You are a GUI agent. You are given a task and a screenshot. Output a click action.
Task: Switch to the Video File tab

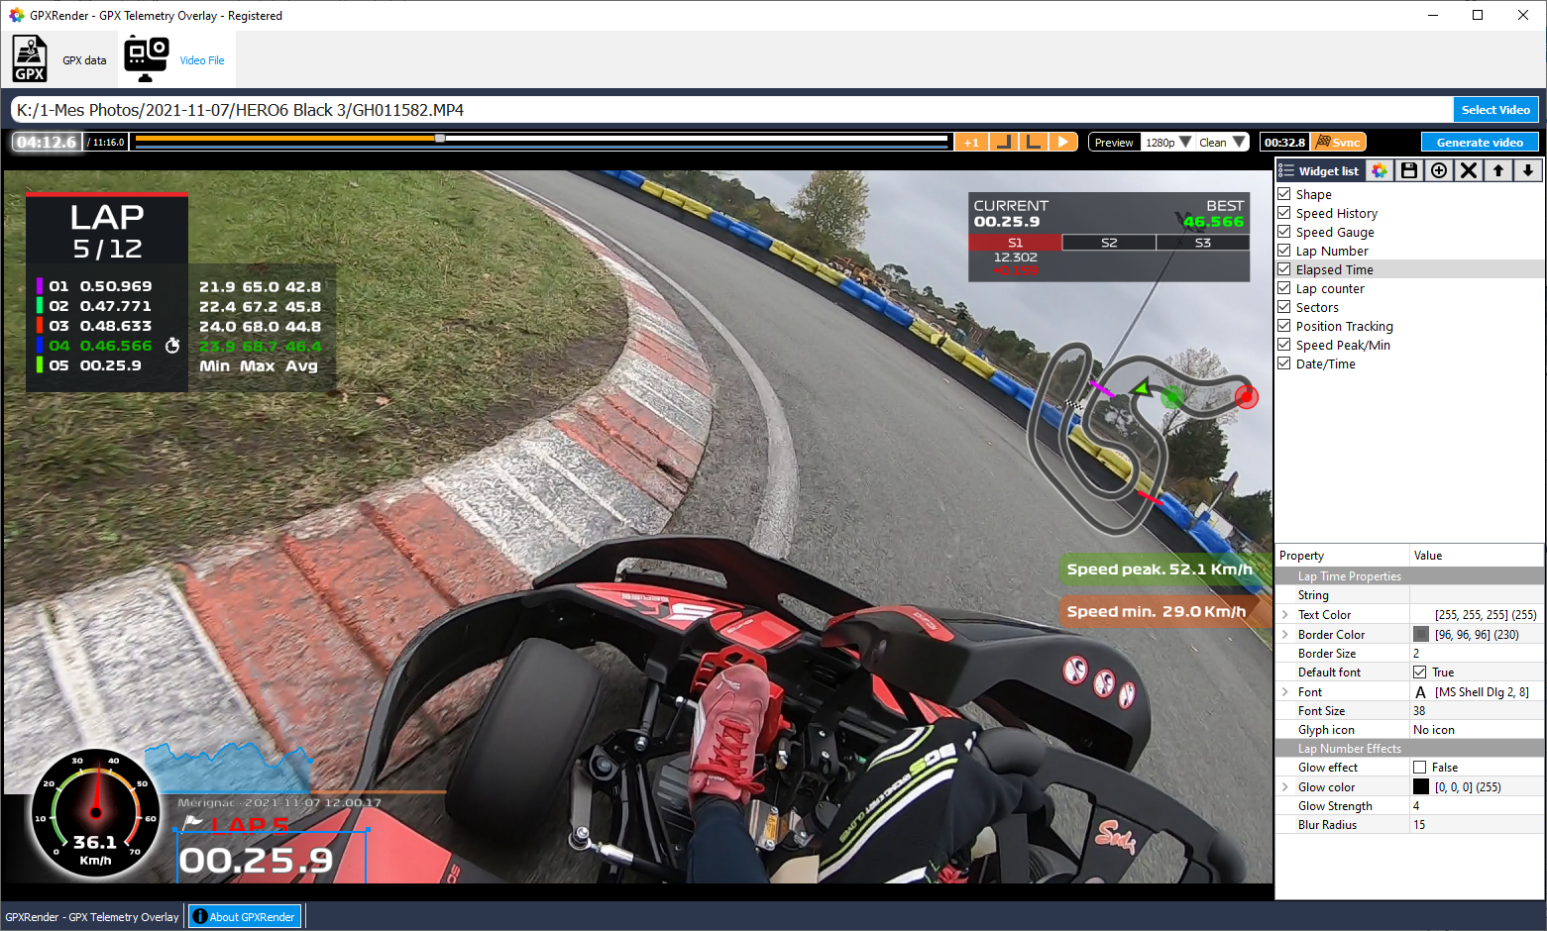[176, 57]
